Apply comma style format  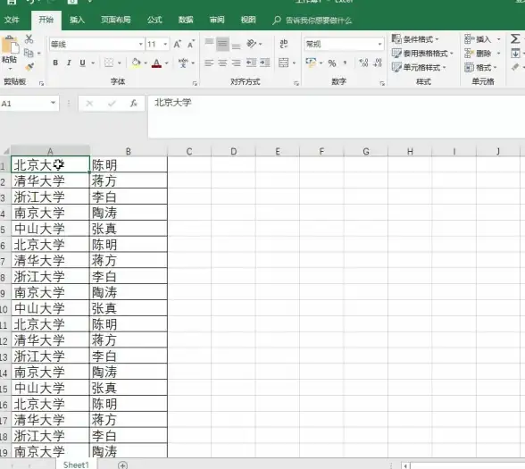tap(345, 63)
